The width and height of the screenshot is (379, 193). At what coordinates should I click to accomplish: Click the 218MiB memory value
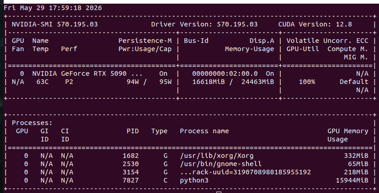coord(356,172)
